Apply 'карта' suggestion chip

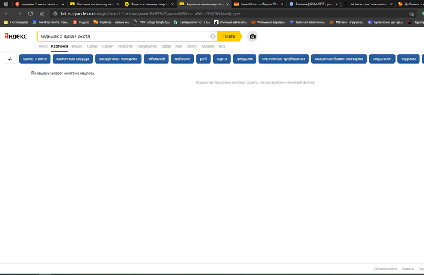(222, 59)
